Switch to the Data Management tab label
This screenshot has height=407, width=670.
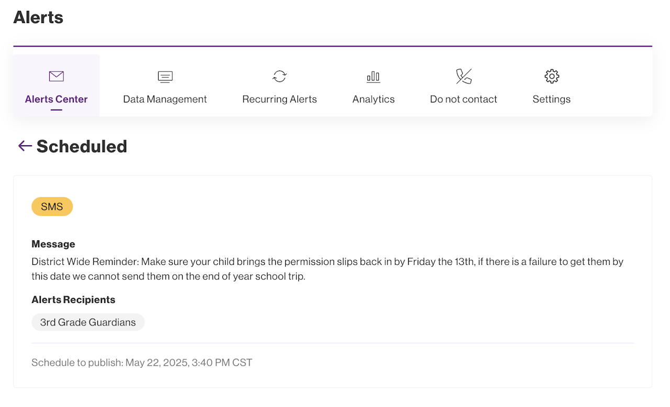[165, 99]
